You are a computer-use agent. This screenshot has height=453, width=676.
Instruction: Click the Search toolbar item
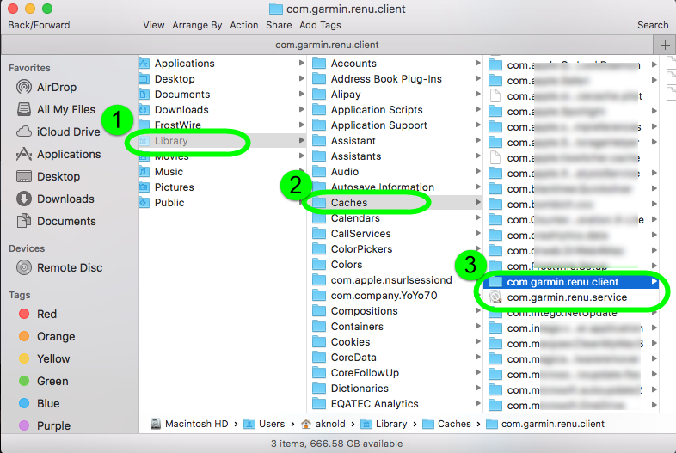pos(653,25)
